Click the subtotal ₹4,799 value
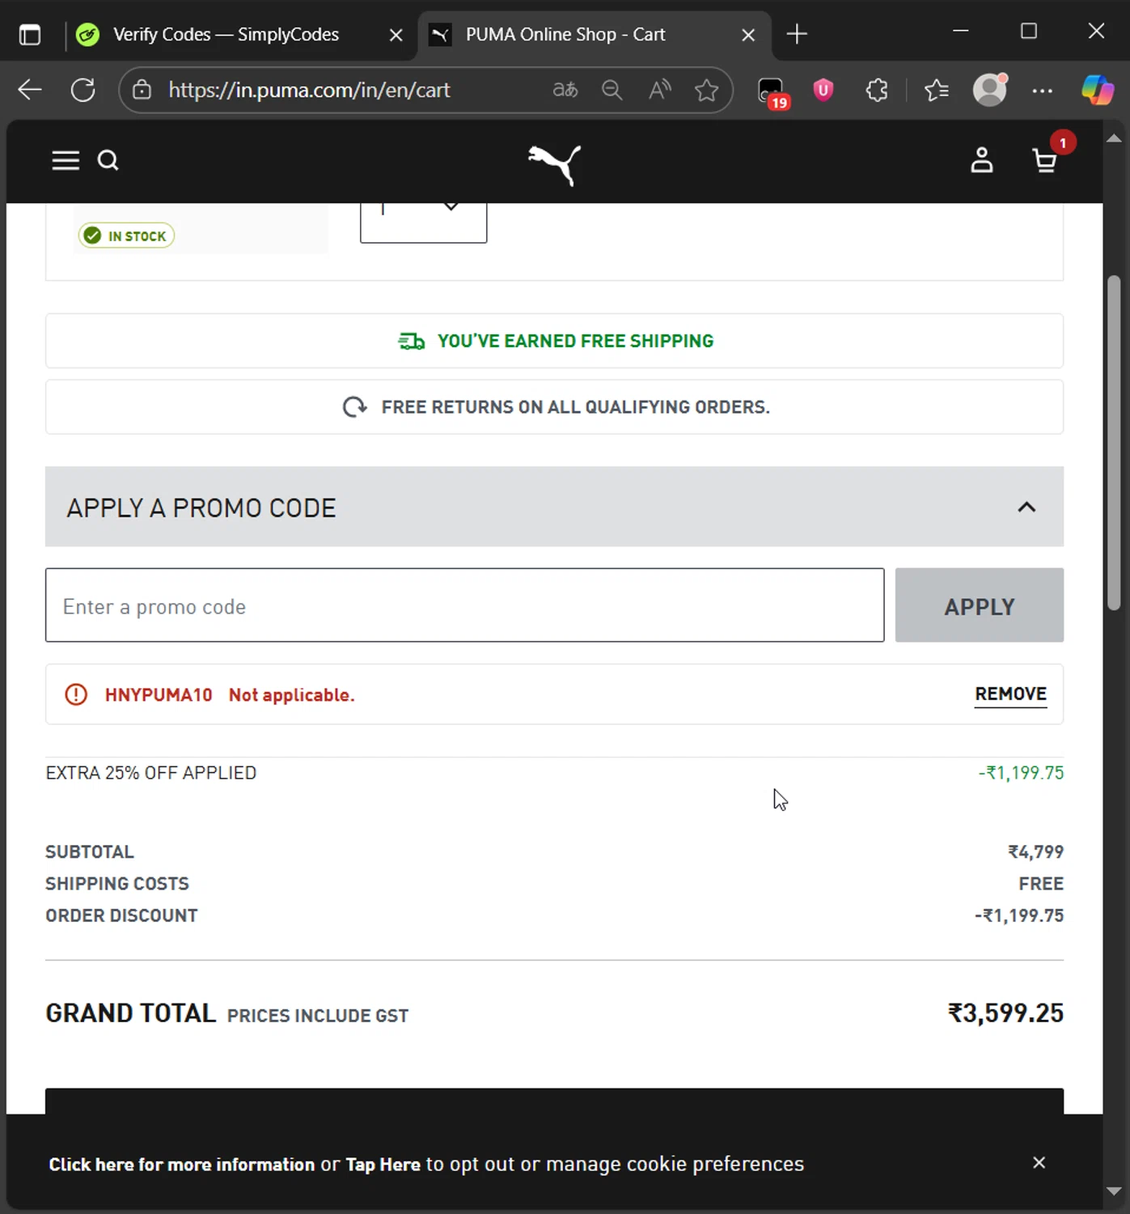 point(1035,852)
